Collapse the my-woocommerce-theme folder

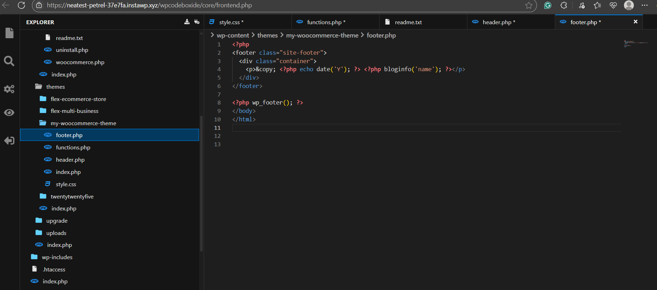[x=83, y=123]
